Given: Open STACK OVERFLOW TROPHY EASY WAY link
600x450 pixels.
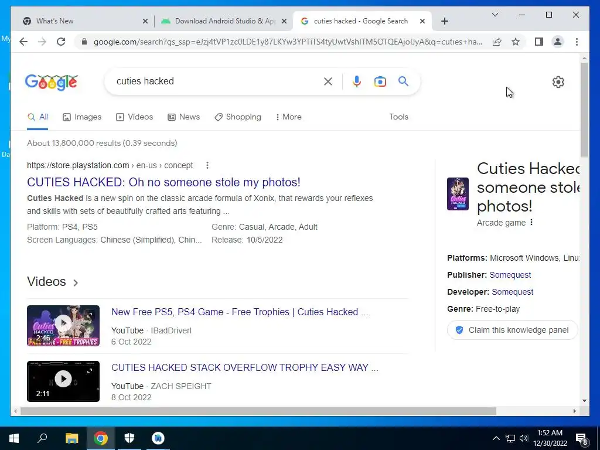Looking at the screenshot, I should point(245,367).
